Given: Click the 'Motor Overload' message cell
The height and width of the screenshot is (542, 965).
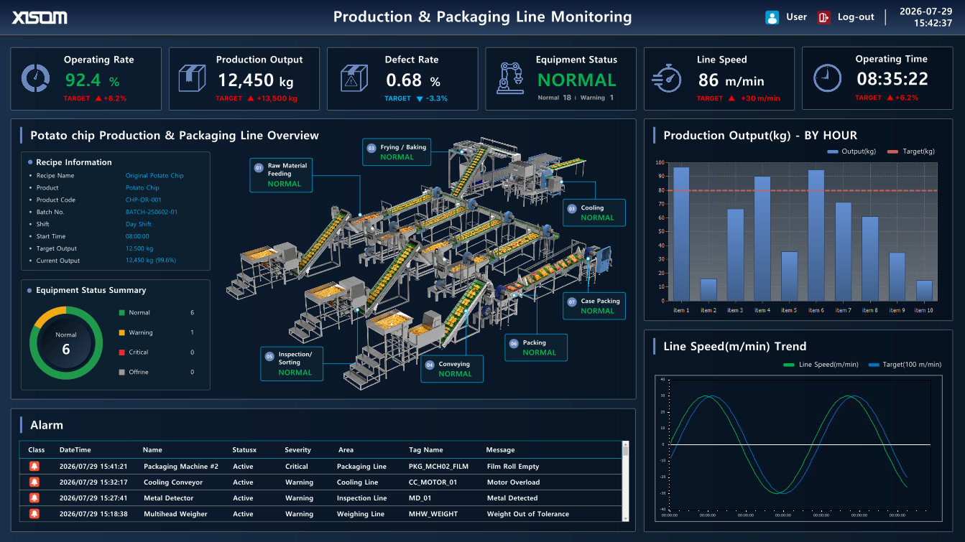Looking at the screenshot, I should tap(513, 482).
